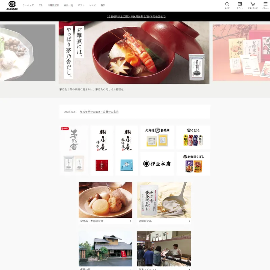Select the 北海道くばら brand tile

[193, 164]
